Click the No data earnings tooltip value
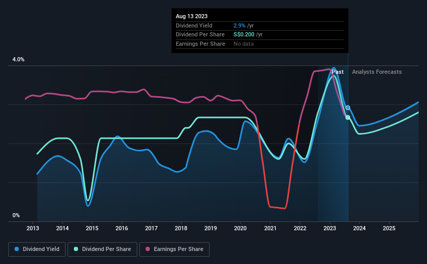The image size is (427, 264). 243,44
